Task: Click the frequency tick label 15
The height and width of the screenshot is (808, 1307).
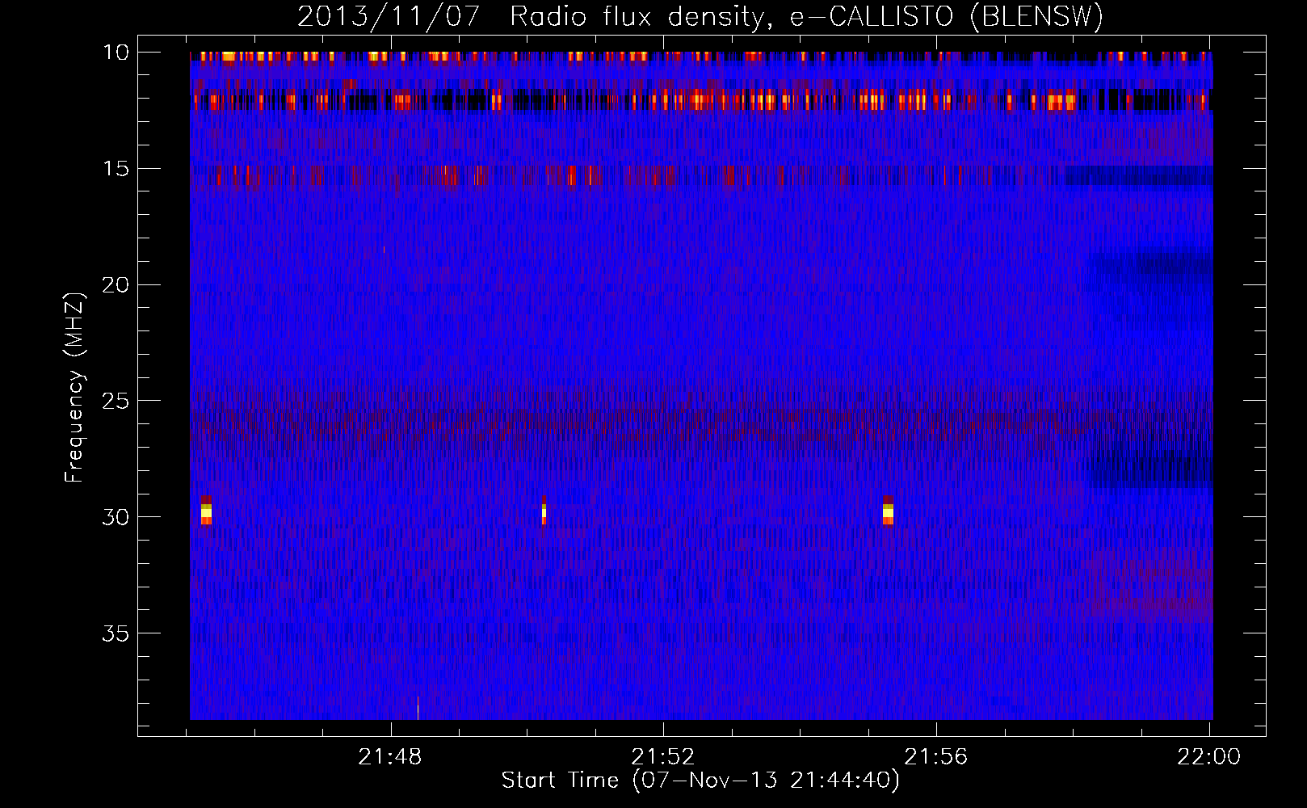Action: click(116, 168)
